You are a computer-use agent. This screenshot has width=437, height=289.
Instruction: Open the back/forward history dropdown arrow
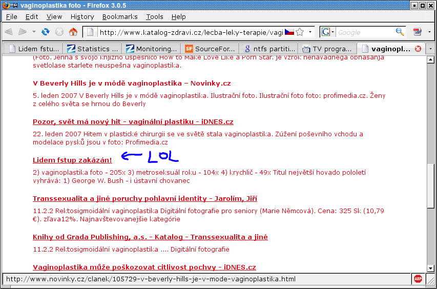tap(34, 32)
